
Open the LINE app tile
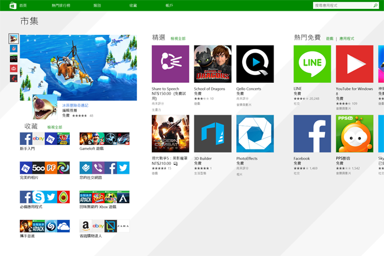point(312,64)
